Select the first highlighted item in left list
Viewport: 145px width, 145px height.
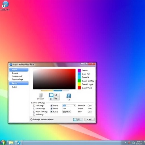[19, 70]
